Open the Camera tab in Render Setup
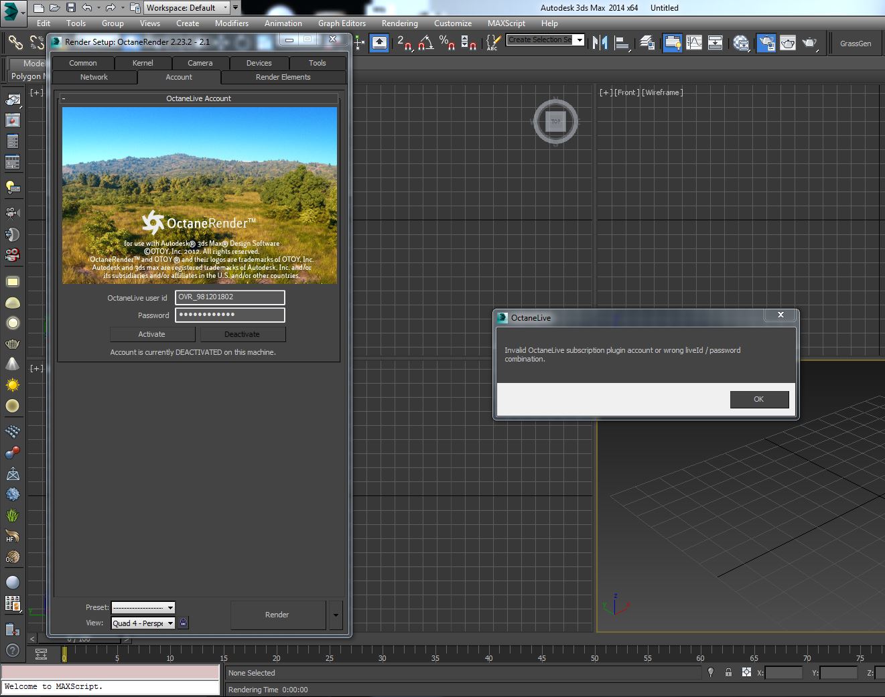This screenshot has height=697, width=885. [x=200, y=63]
